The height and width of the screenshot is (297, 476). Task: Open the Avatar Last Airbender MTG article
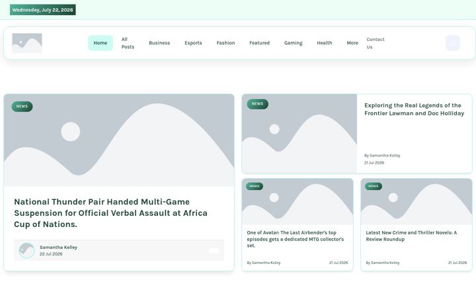[x=296, y=239]
